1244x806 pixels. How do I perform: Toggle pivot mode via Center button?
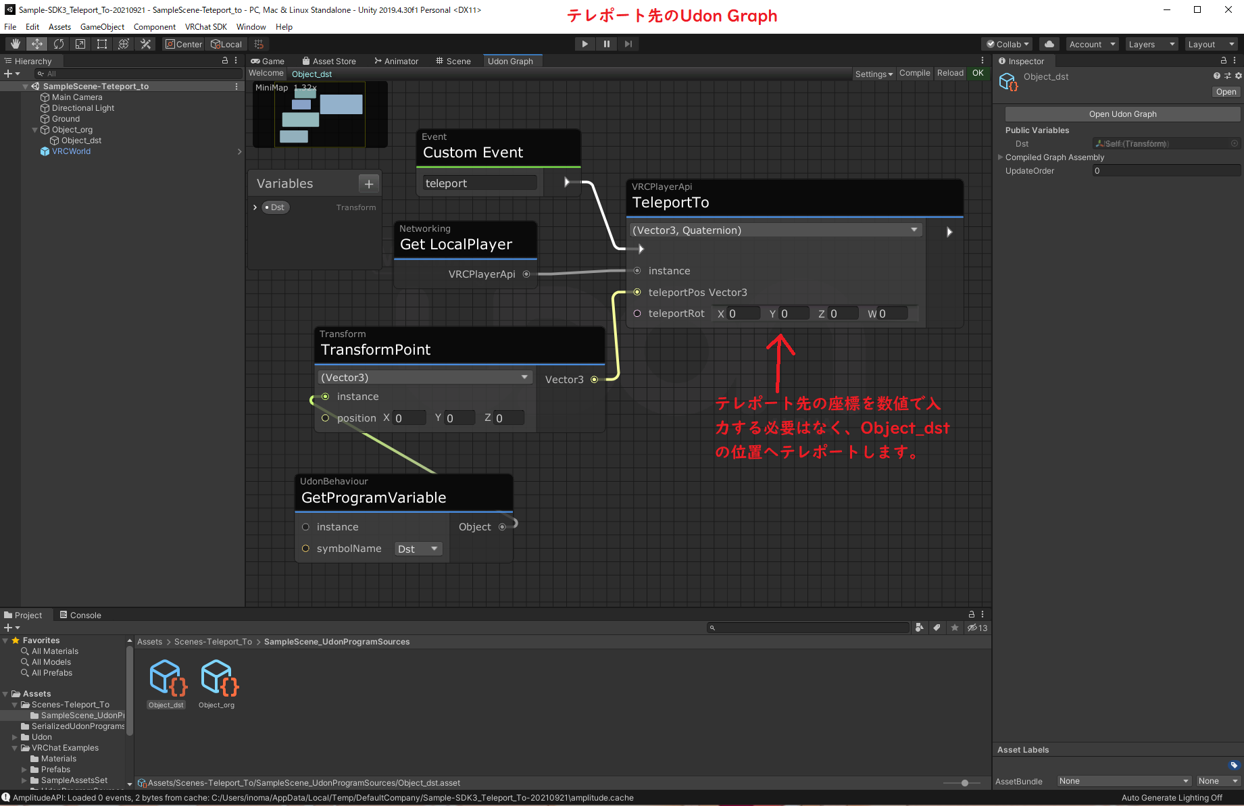pos(182,43)
